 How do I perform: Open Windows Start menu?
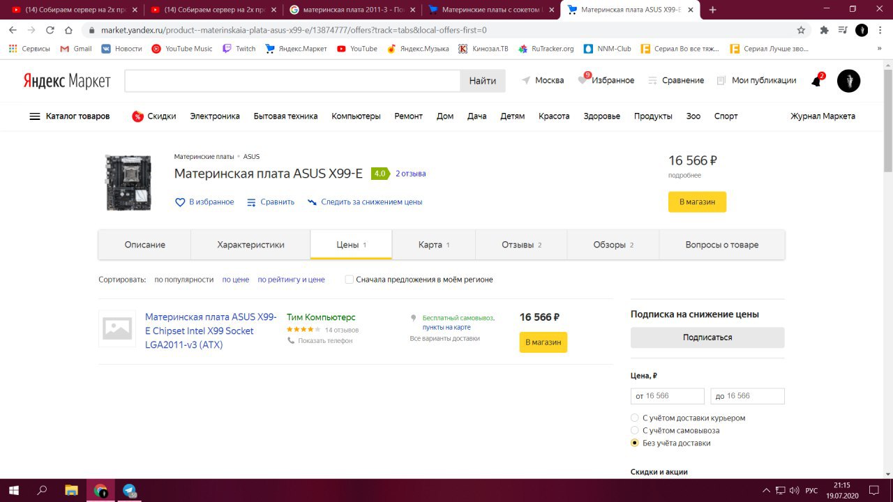14,490
